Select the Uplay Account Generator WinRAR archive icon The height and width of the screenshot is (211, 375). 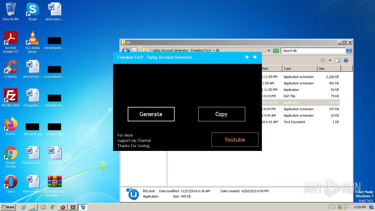pos(54,186)
